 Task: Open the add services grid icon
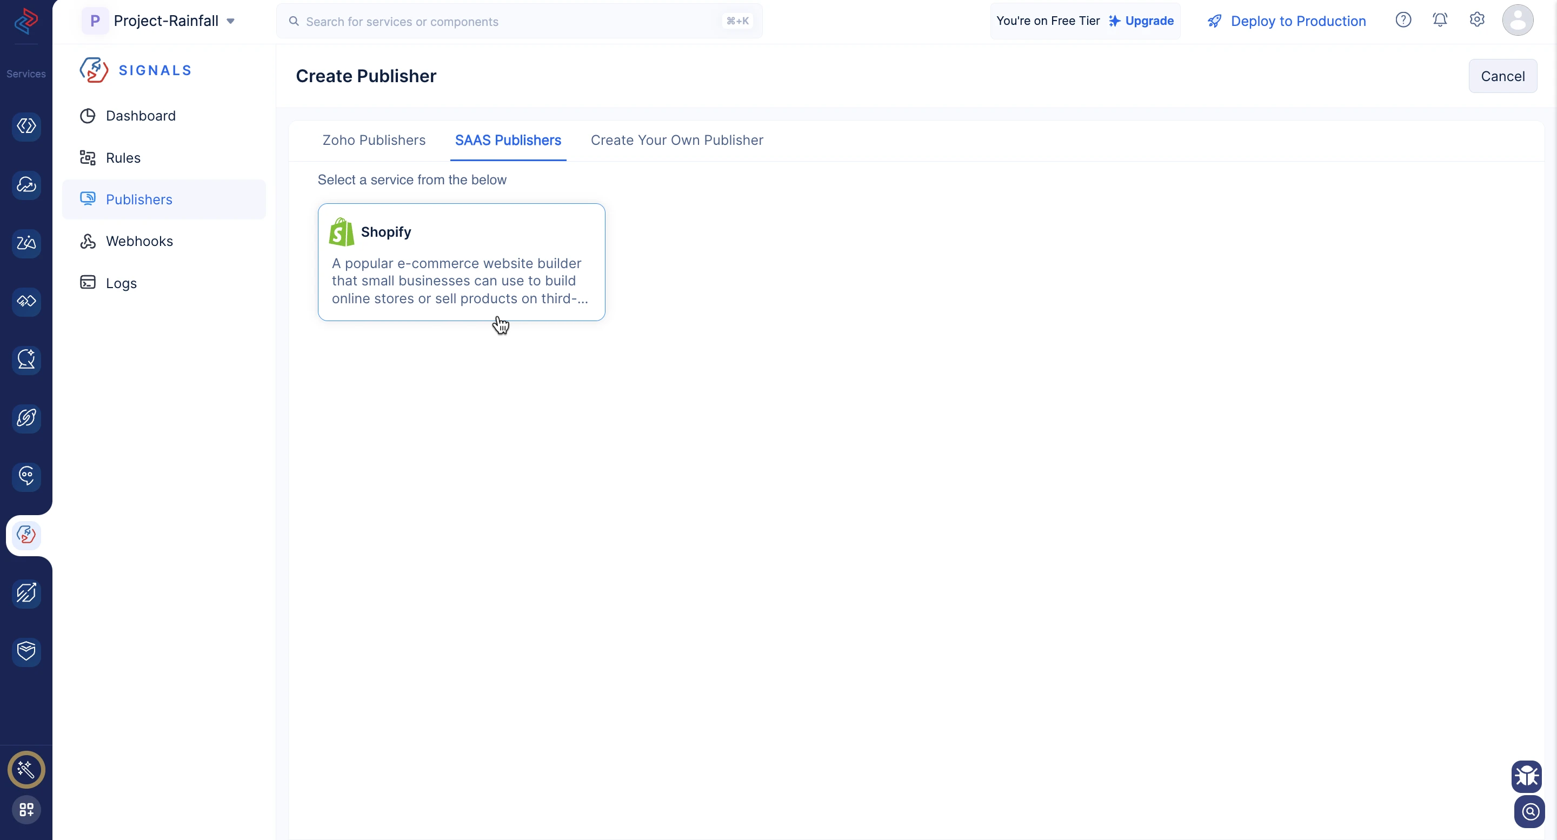point(26,809)
